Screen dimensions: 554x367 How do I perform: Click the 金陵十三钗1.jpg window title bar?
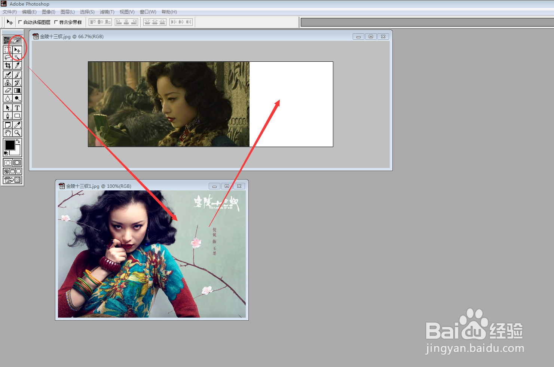pyautogui.click(x=151, y=186)
